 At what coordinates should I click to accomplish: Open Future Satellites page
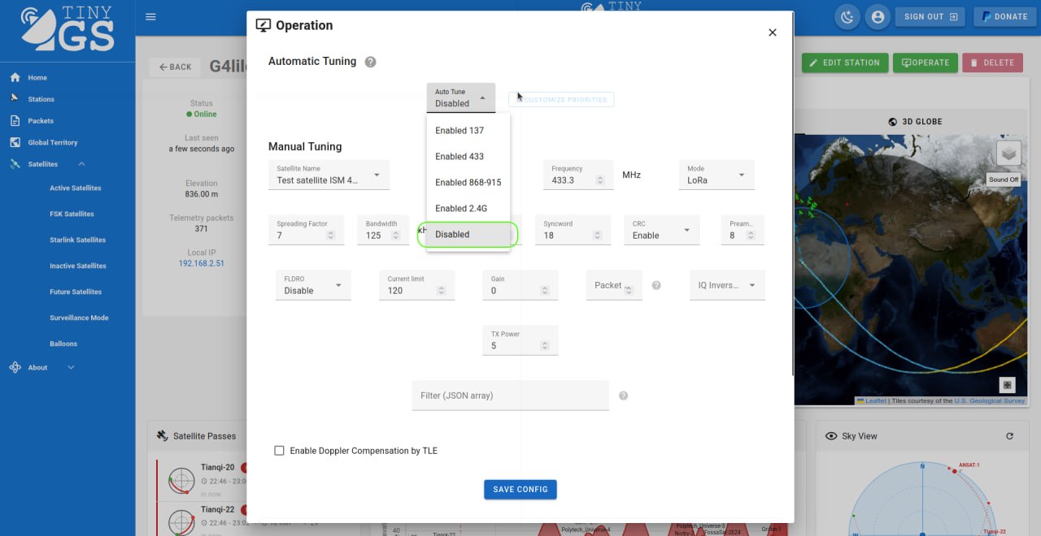coord(76,292)
